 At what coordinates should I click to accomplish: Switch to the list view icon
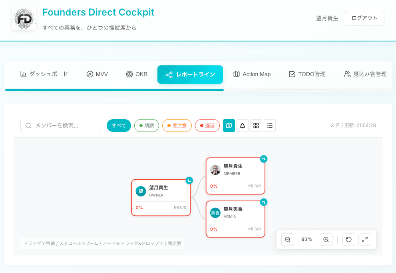point(270,126)
